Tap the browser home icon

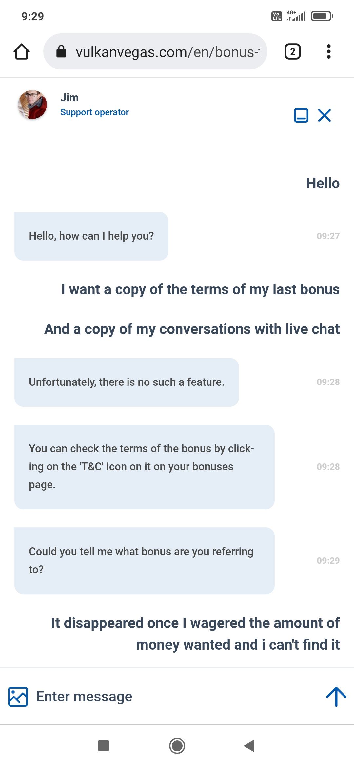(x=22, y=52)
